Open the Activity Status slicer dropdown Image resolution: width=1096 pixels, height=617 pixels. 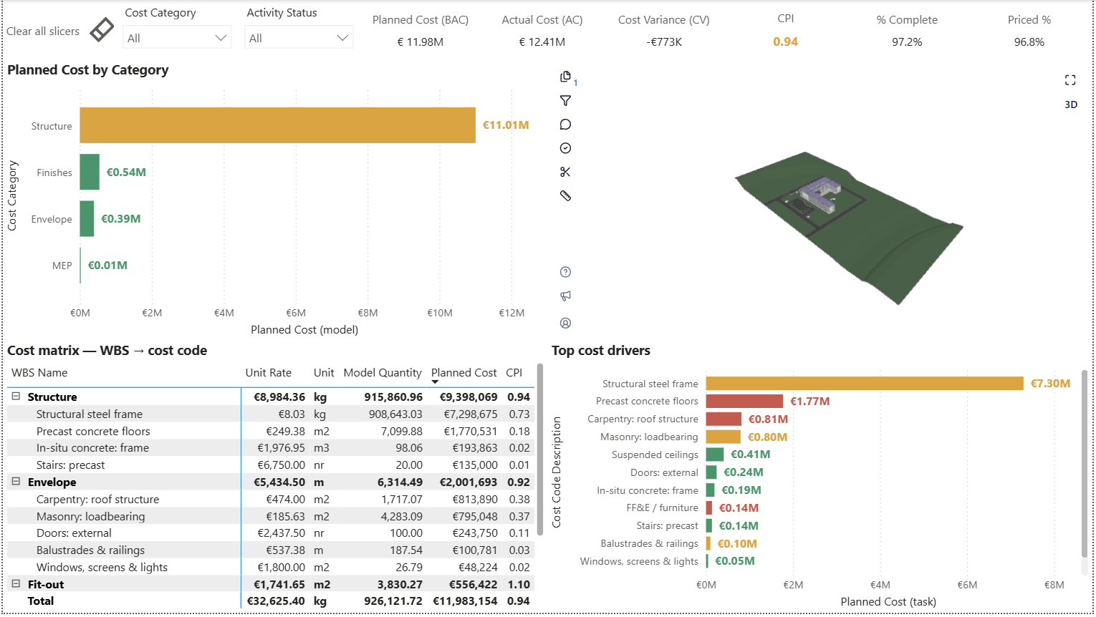point(299,38)
